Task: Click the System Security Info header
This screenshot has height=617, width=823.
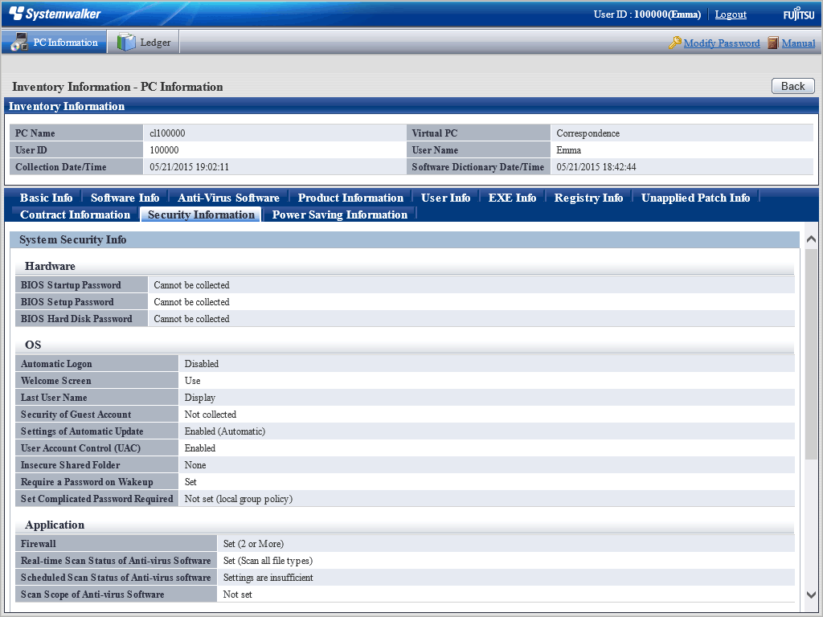Action: tap(404, 239)
